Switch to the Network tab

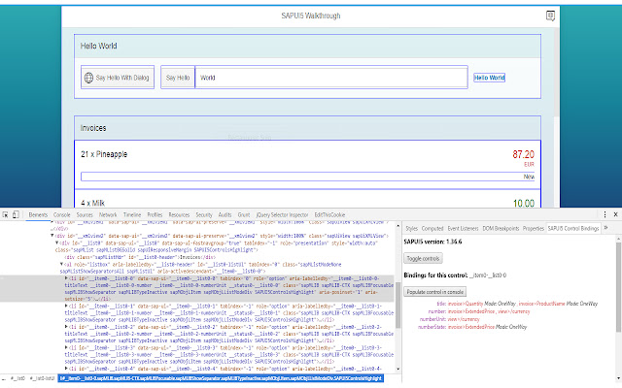108,212
